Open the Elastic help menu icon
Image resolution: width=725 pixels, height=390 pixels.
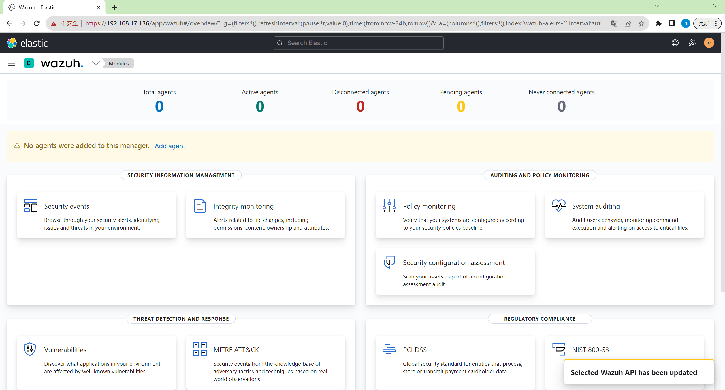pos(675,43)
